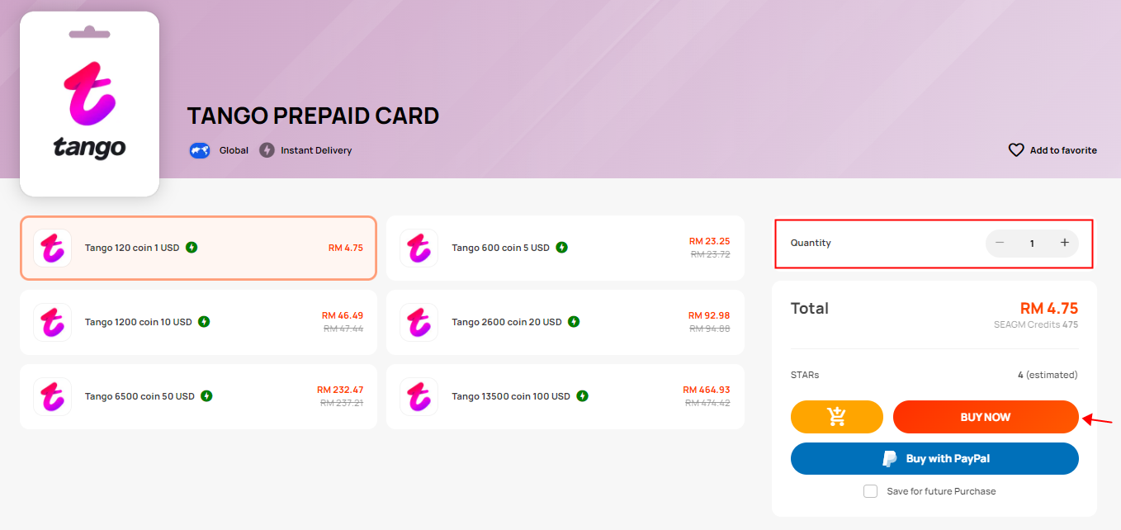Click the Global region globe icon

200,150
